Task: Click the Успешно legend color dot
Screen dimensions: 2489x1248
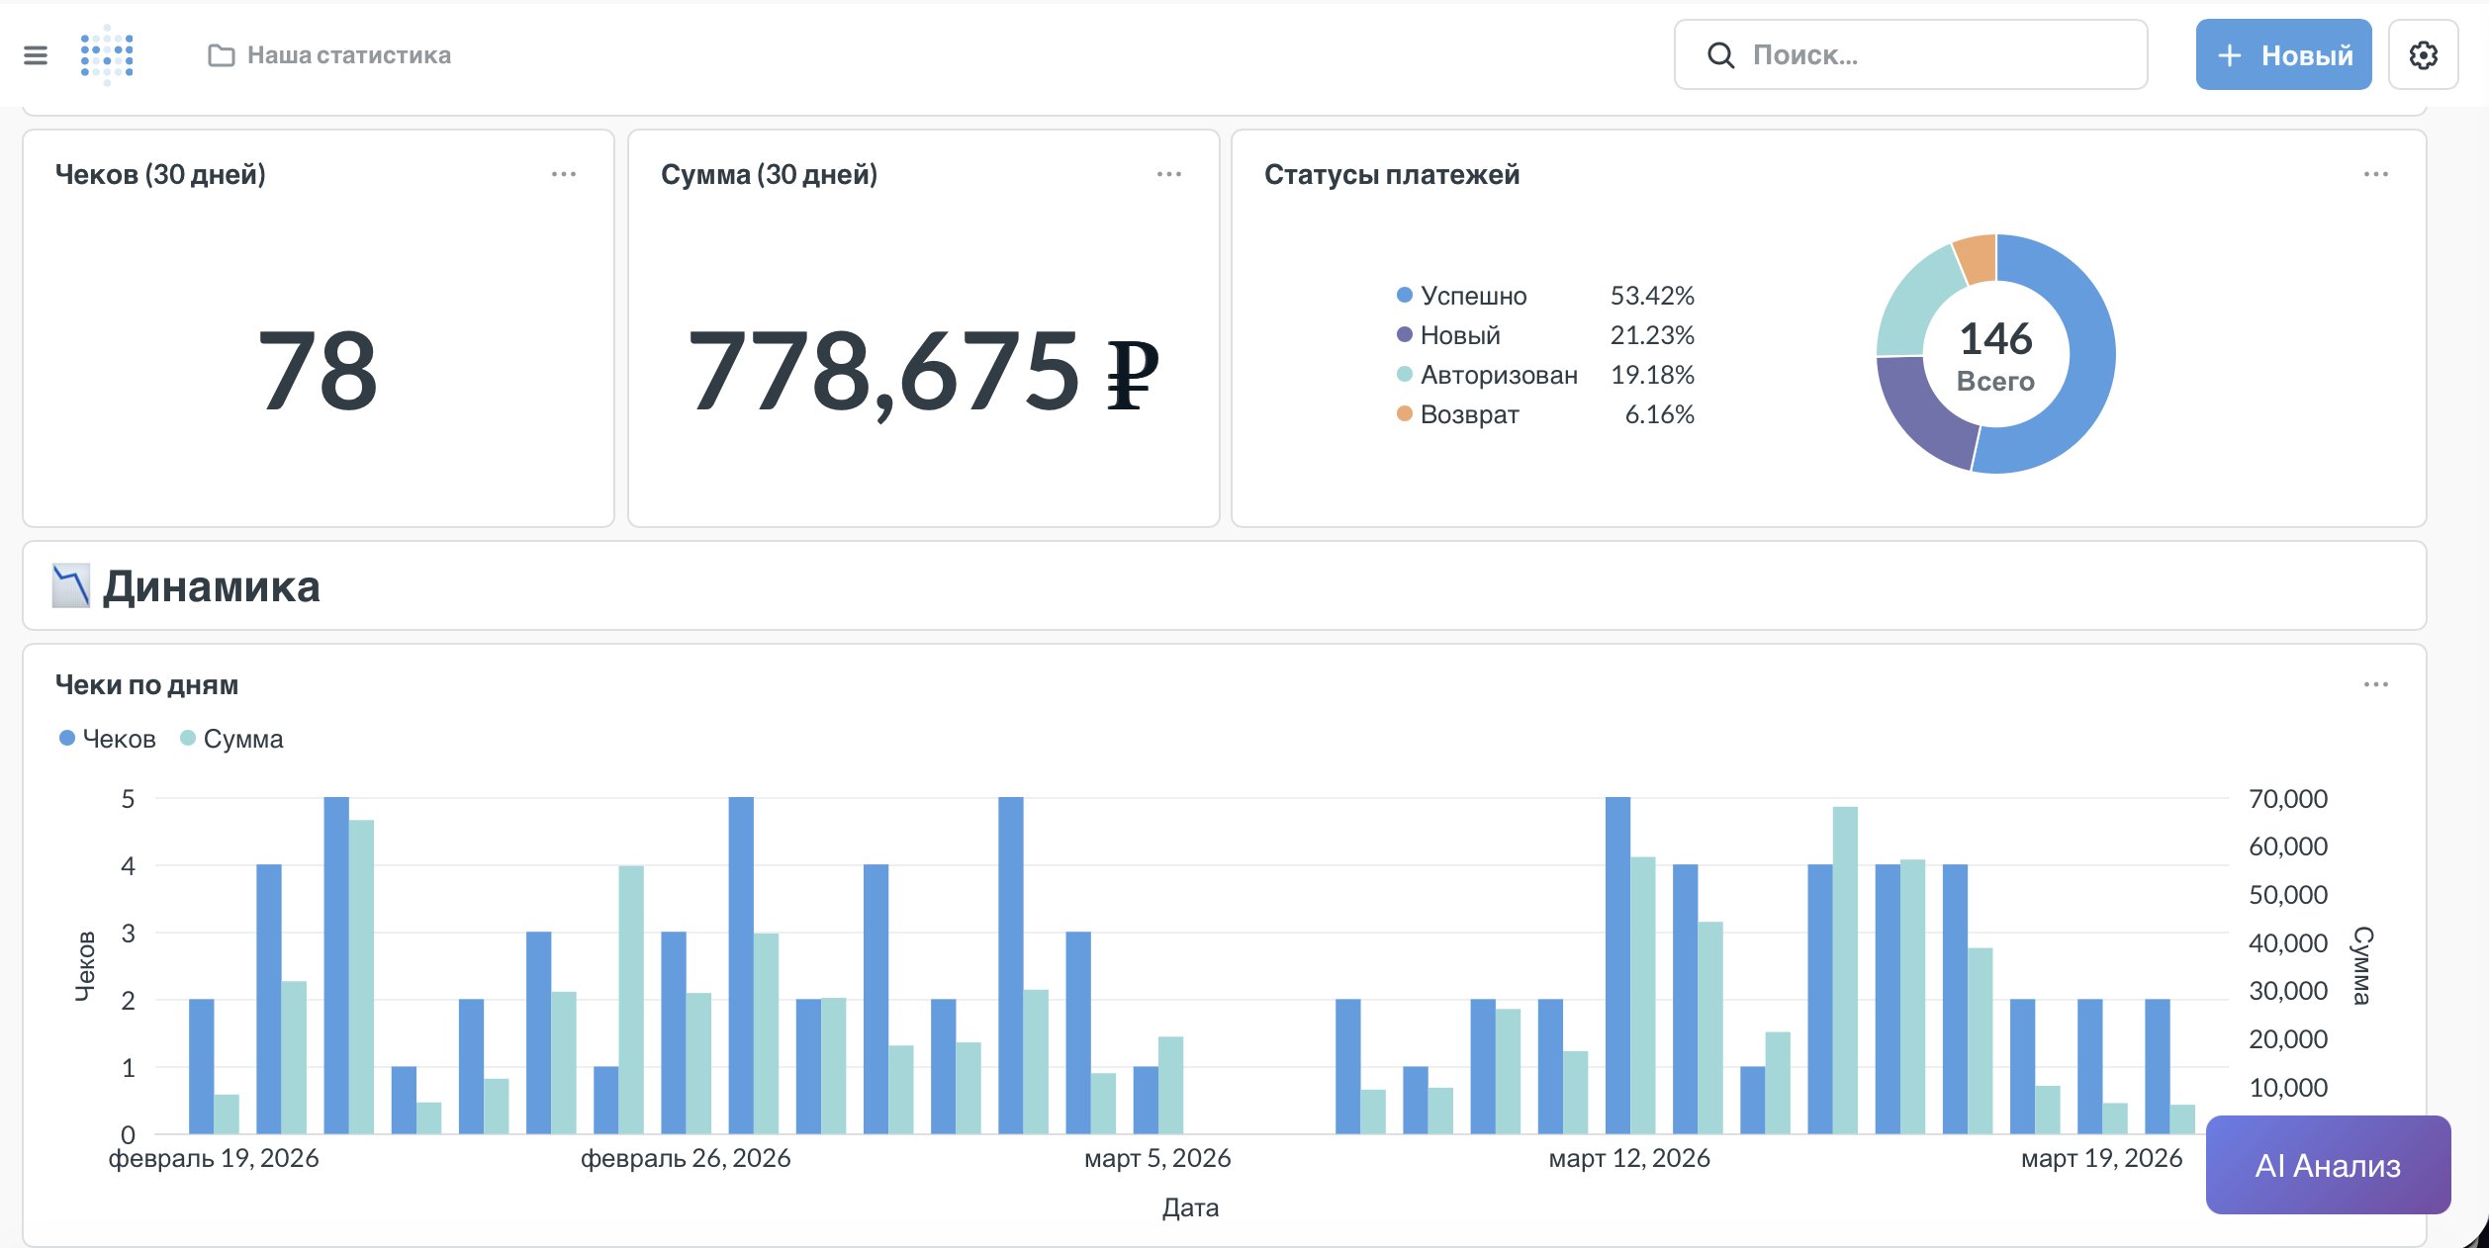Action: tap(1404, 295)
